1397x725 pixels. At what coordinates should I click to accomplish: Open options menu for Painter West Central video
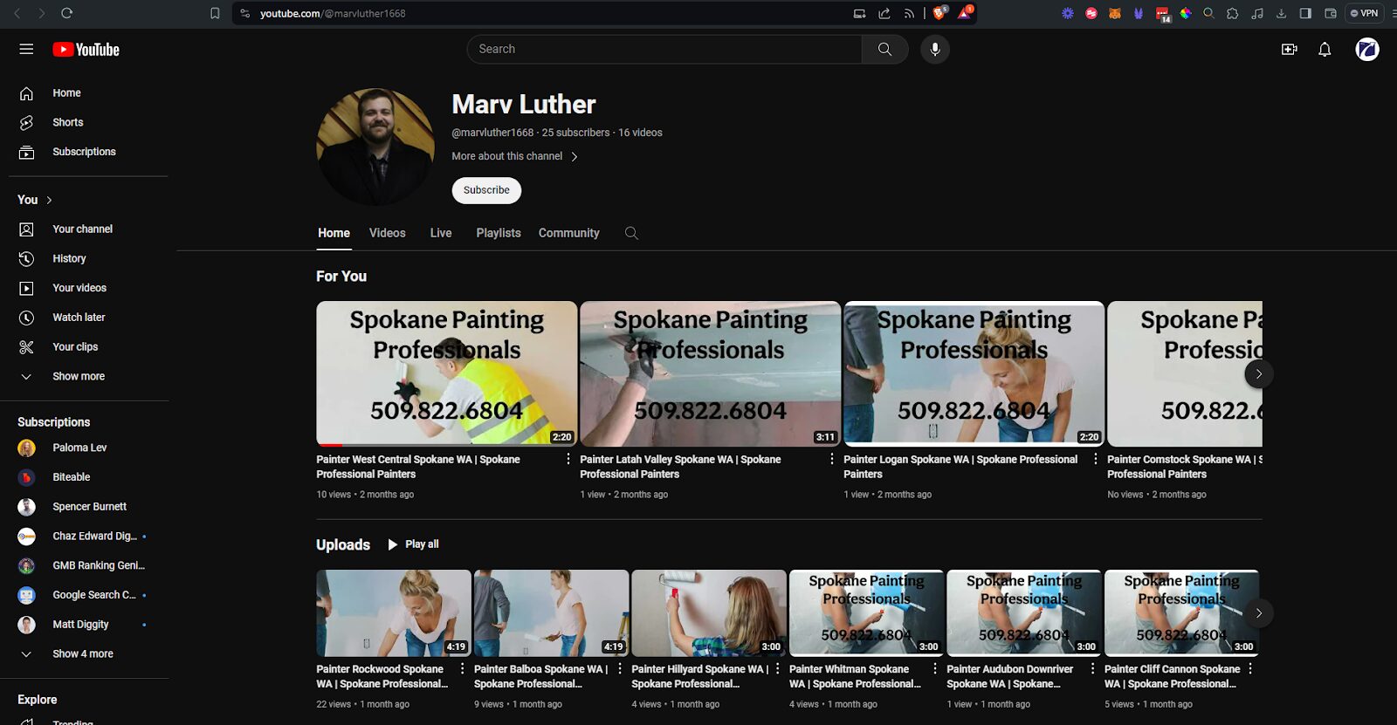click(568, 459)
